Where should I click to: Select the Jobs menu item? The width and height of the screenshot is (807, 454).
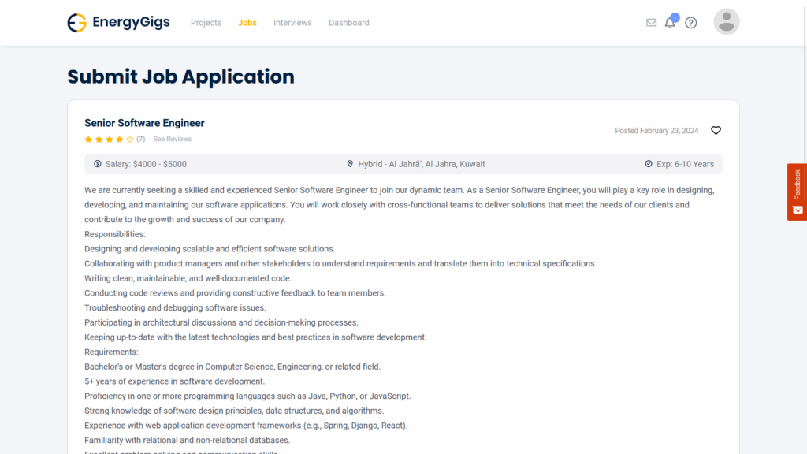(247, 23)
